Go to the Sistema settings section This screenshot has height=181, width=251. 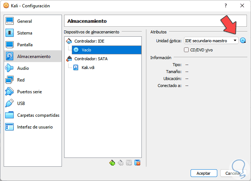[25, 33]
